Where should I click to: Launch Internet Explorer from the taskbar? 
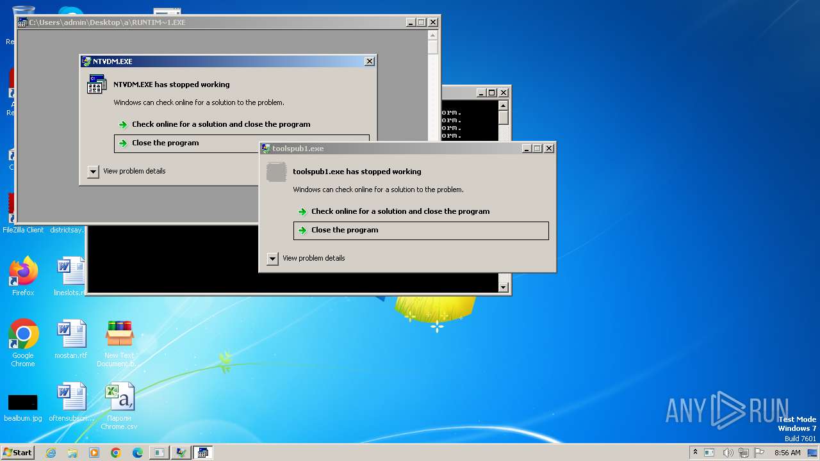pyautogui.click(x=51, y=453)
